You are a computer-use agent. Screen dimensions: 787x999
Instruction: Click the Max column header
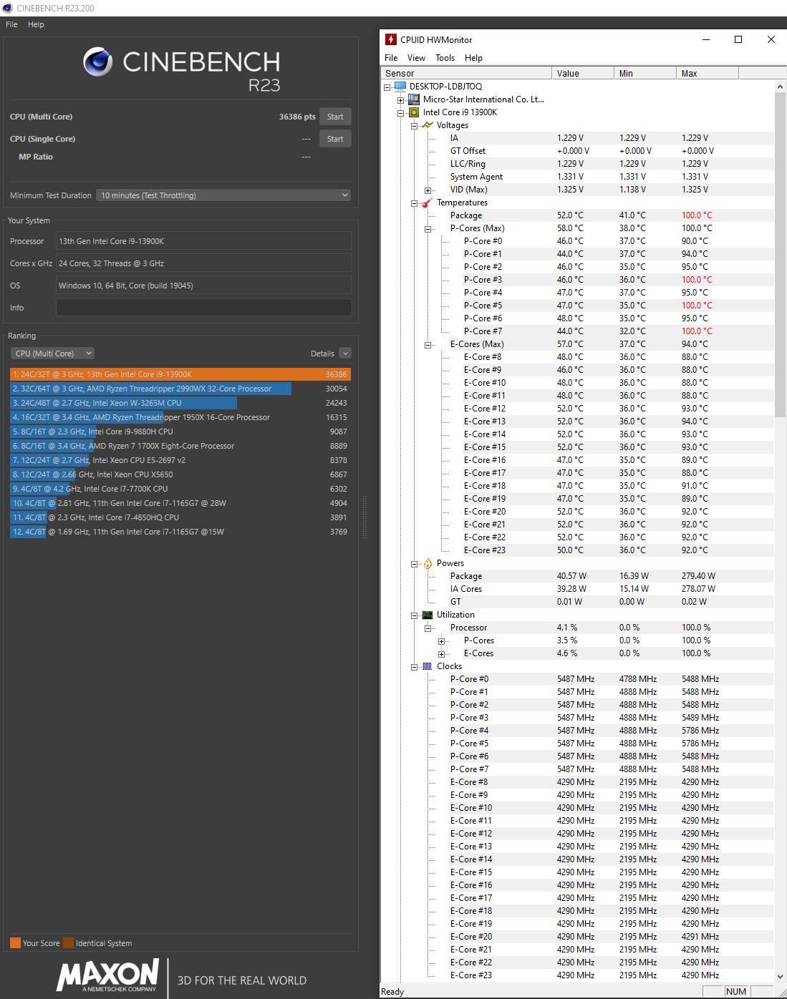point(707,73)
